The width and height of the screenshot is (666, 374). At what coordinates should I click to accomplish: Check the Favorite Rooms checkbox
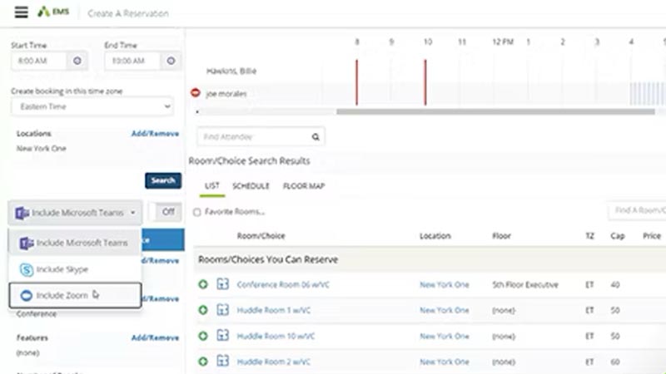[x=197, y=212]
